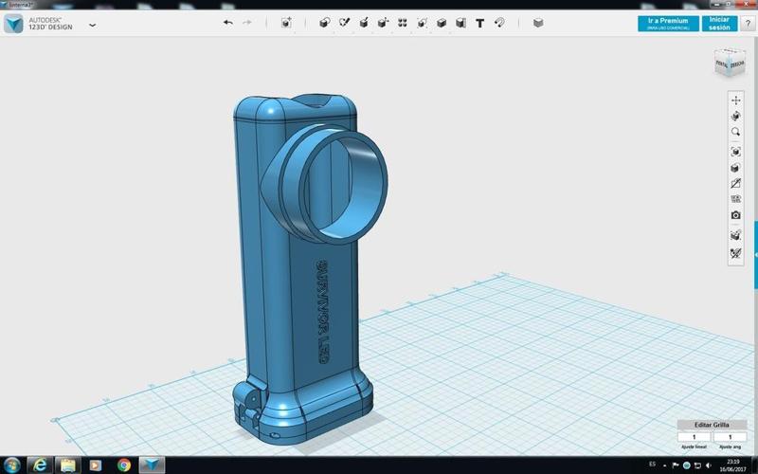The image size is (758, 474).
Task: Open the Primitives tool menu
Action: point(324,23)
